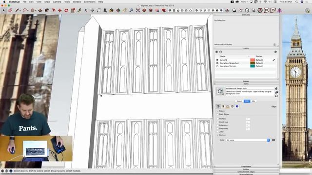Viewport: 312px width, 175px height.
Task: Select the arrow Select tool
Action: 3,10
